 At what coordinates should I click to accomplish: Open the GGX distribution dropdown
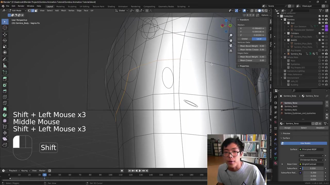[x=311, y=155]
